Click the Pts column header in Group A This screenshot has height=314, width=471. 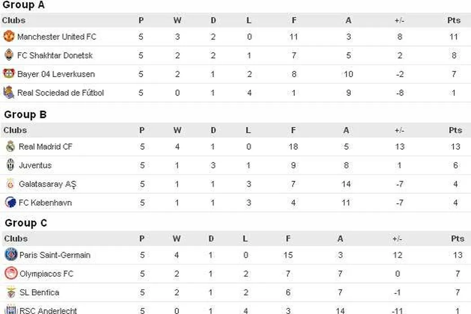coord(454,20)
